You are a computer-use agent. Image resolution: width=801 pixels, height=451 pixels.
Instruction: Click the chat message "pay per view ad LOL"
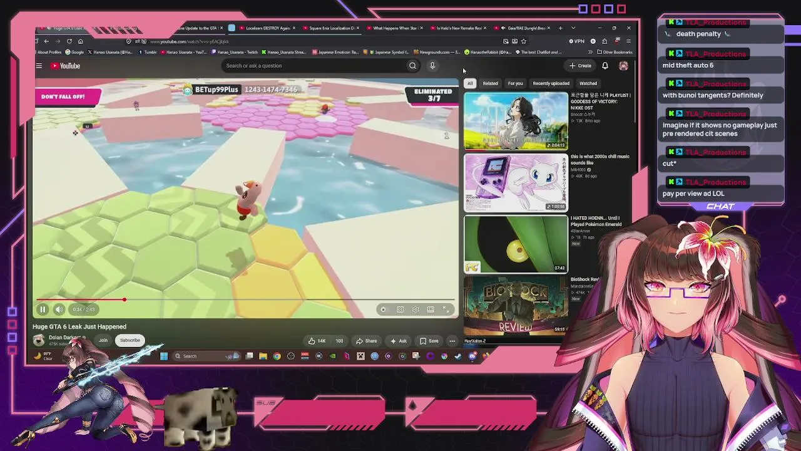pos(693,194)
